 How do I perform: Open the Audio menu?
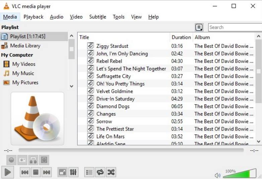(57, 17)
